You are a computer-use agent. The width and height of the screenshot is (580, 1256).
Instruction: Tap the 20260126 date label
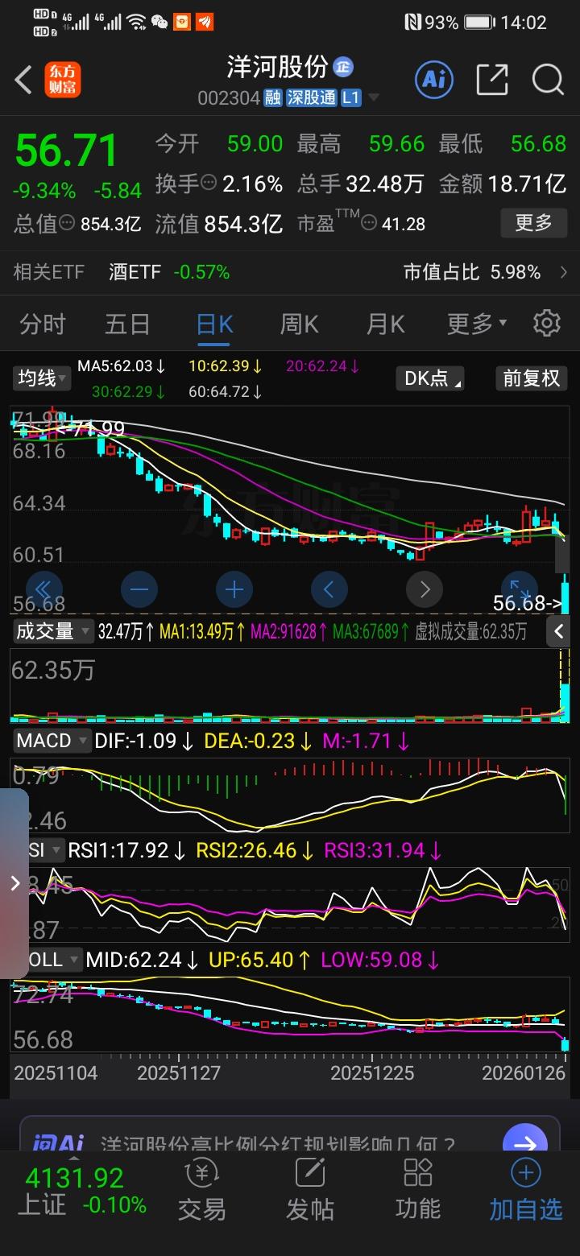[524, 1073]
